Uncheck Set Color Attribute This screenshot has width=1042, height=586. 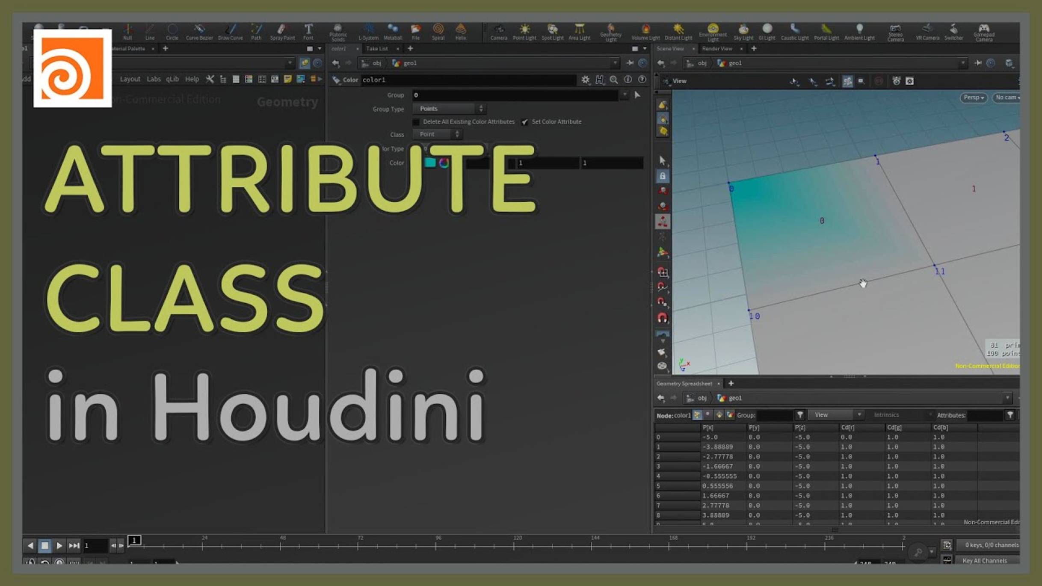pos(525,121)
